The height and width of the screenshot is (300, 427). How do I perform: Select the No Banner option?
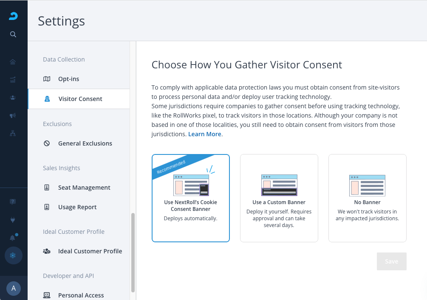coord(368,198)
